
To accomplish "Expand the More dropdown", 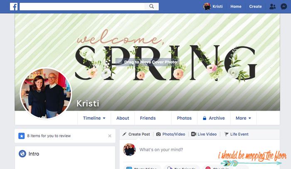I will click(243, 118).
